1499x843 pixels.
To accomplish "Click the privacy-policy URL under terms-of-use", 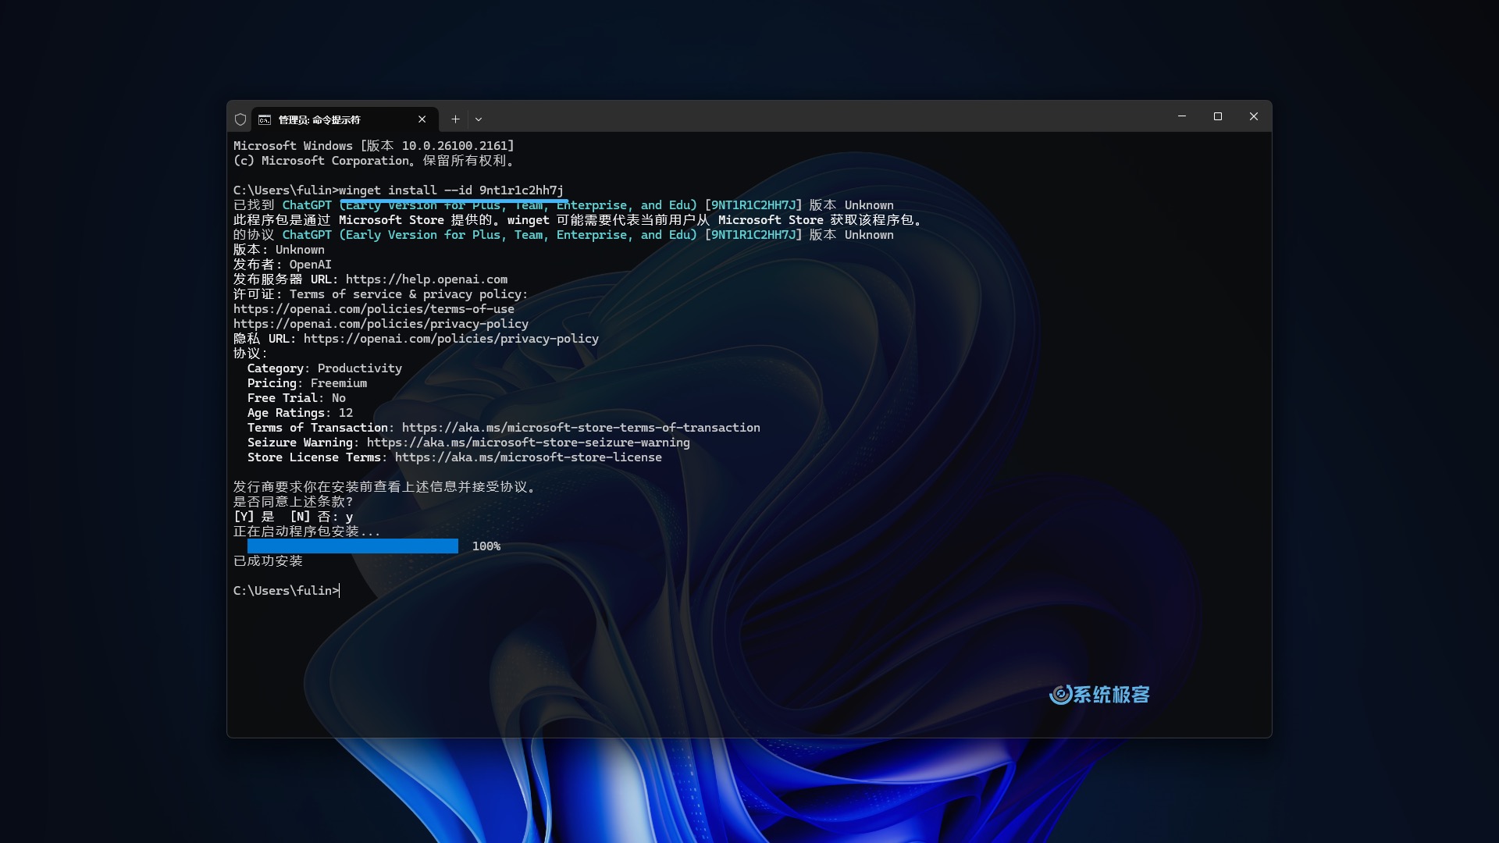I will pyautogui.click(x=381, y=324).
